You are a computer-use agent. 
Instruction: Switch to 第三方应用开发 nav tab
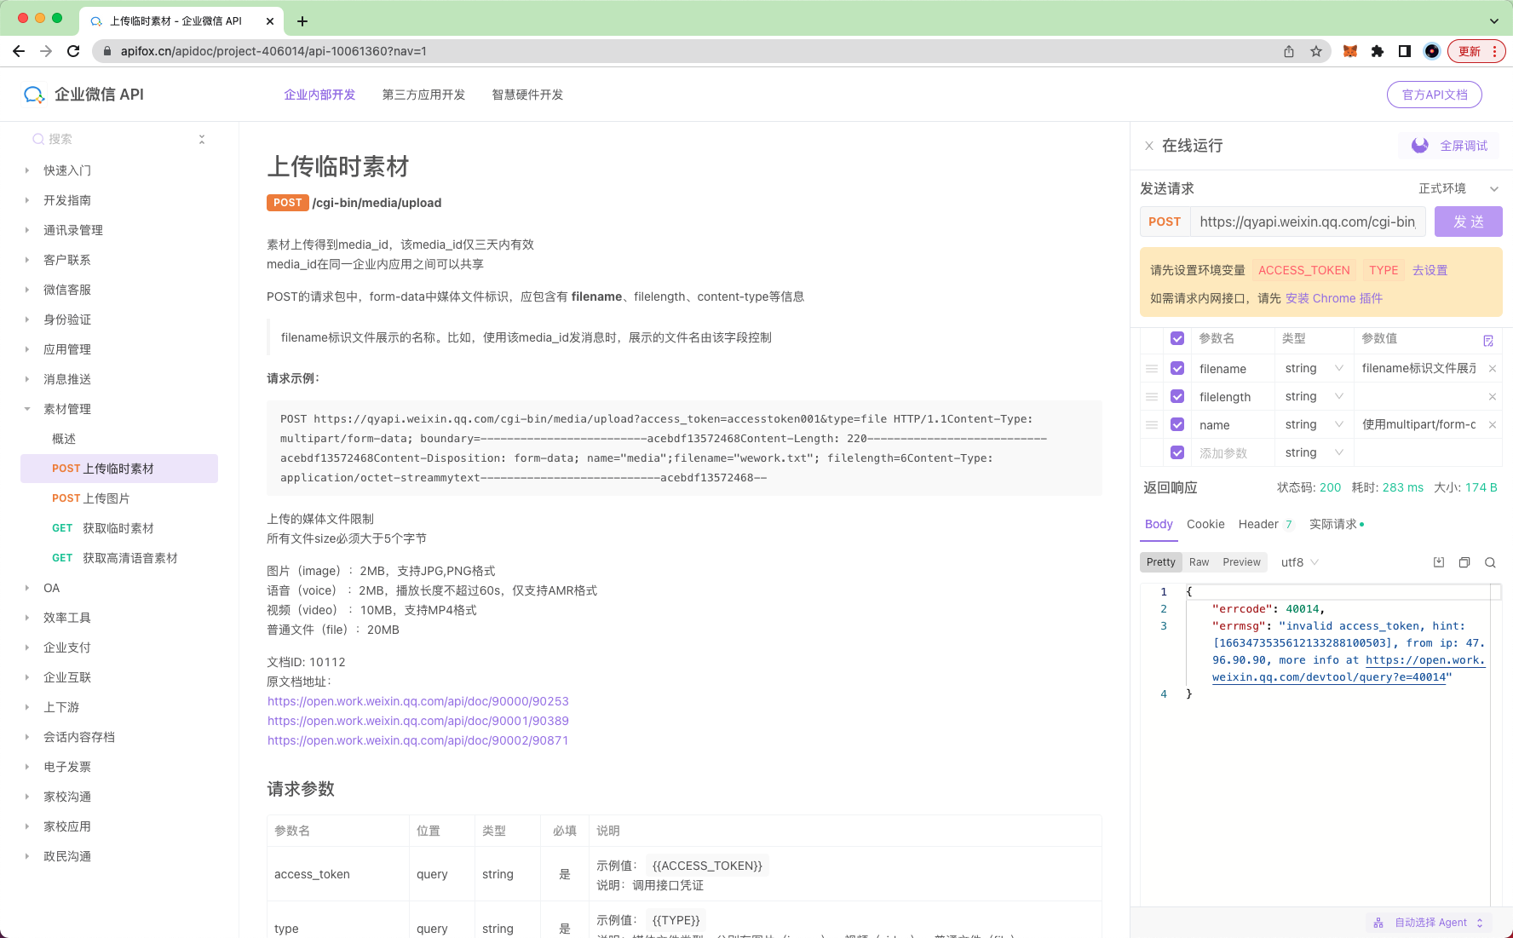[x=423, y=95]
